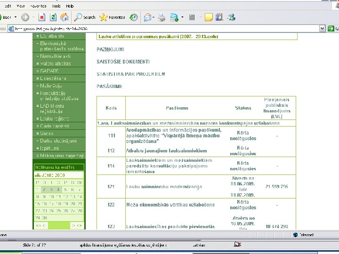
Task: Open measure 112 Atbalsts jaunajiem lauksaimniekiem
Action: point(167,151)
